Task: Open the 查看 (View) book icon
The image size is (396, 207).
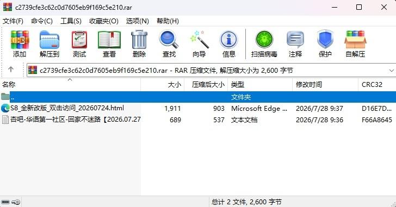Action: 109,40
